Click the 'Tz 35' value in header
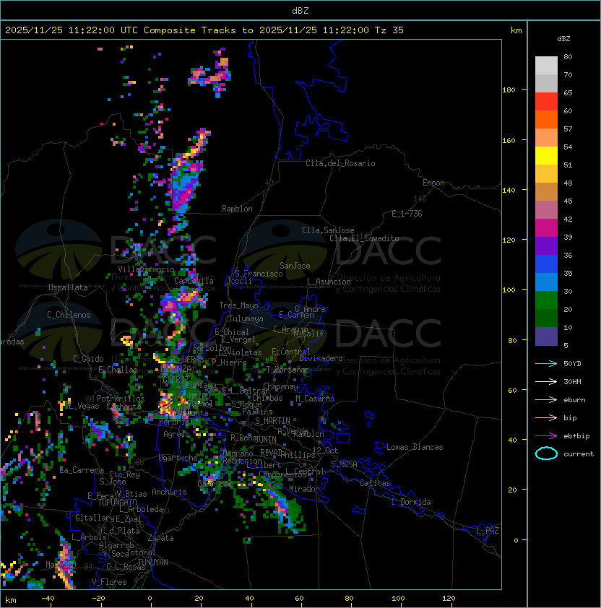601x608 pixels. tap(389, 30)
